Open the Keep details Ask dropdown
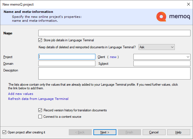The height and width of the screenshot is (139, 193). coord(156,47)
